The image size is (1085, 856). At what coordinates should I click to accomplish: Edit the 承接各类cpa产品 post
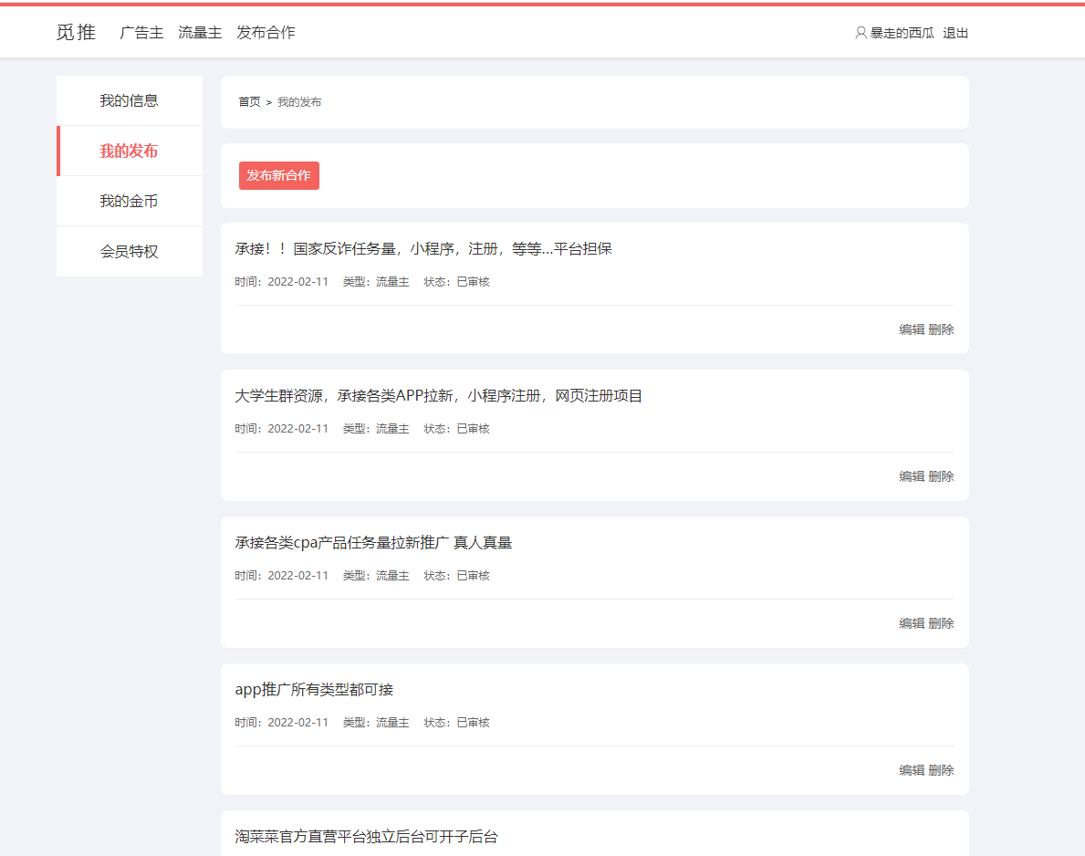pos(911,623)
